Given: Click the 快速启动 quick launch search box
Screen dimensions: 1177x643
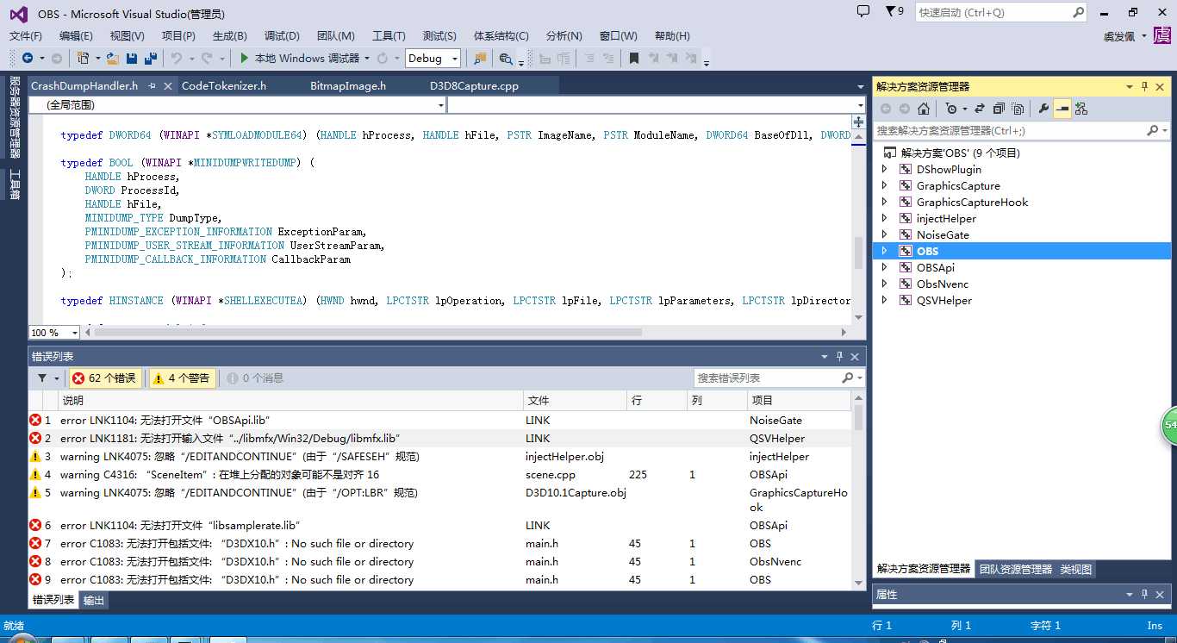Looking at the screenshot, I should pyautogui.click(x=1001, y=13).
